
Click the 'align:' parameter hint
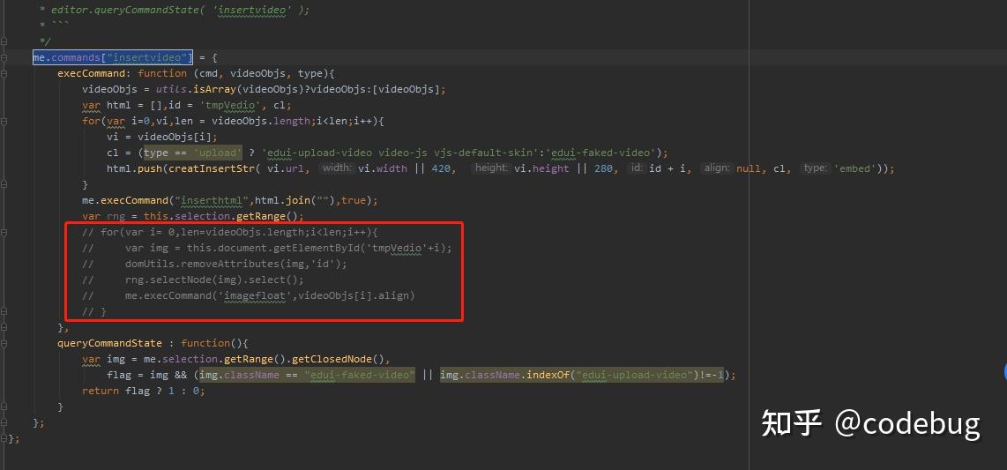716,168
